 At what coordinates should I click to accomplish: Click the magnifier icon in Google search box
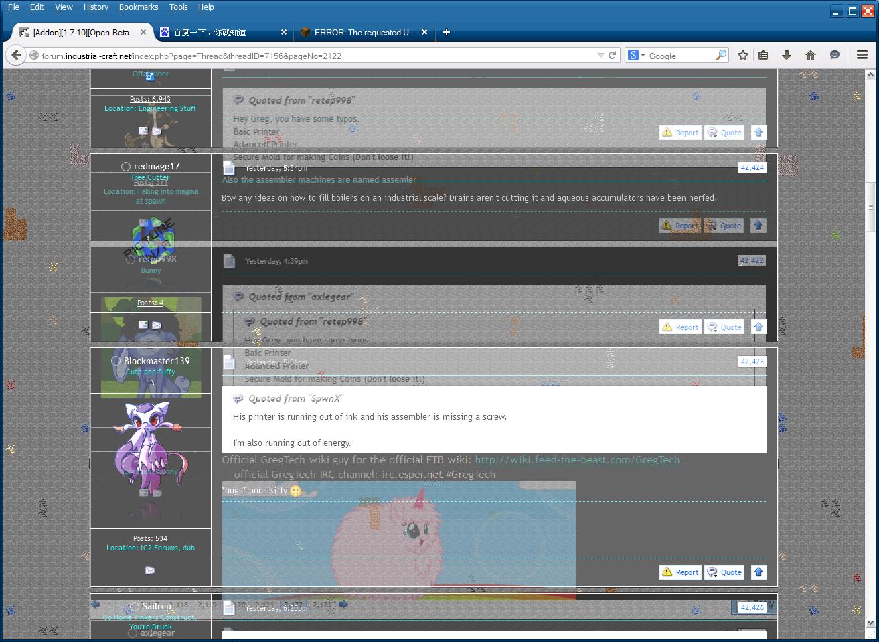tap(720, 56)
